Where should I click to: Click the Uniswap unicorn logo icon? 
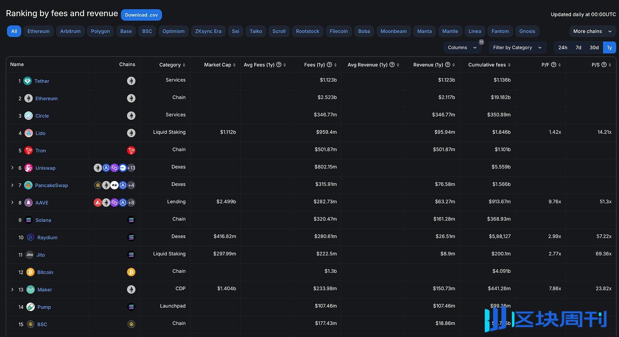click(x=28, y=168)
